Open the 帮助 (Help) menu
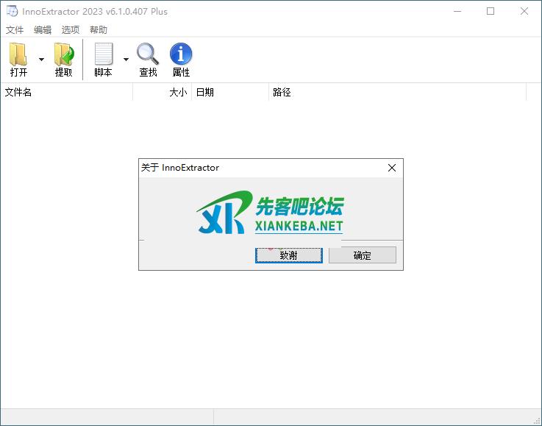 point(99,30)
